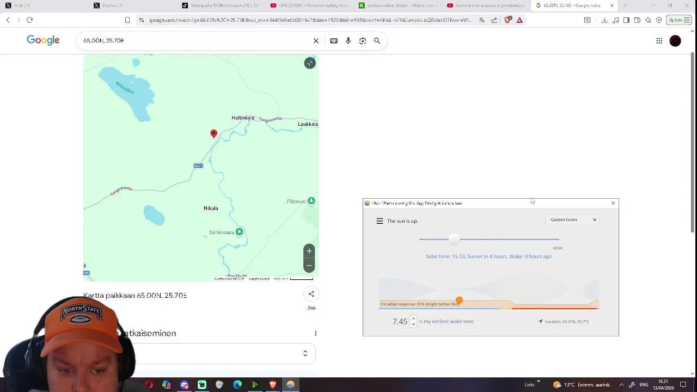Switch to the Grok / X tab

(x=44, y=5)
